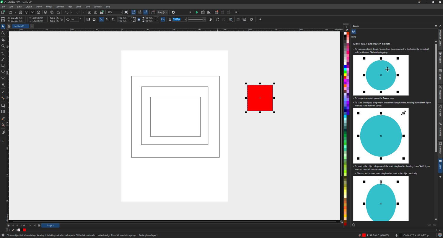Select the Eyedropper tool
Image resolution: width=443 pixels, height=238 pixels.
point(3,119)
